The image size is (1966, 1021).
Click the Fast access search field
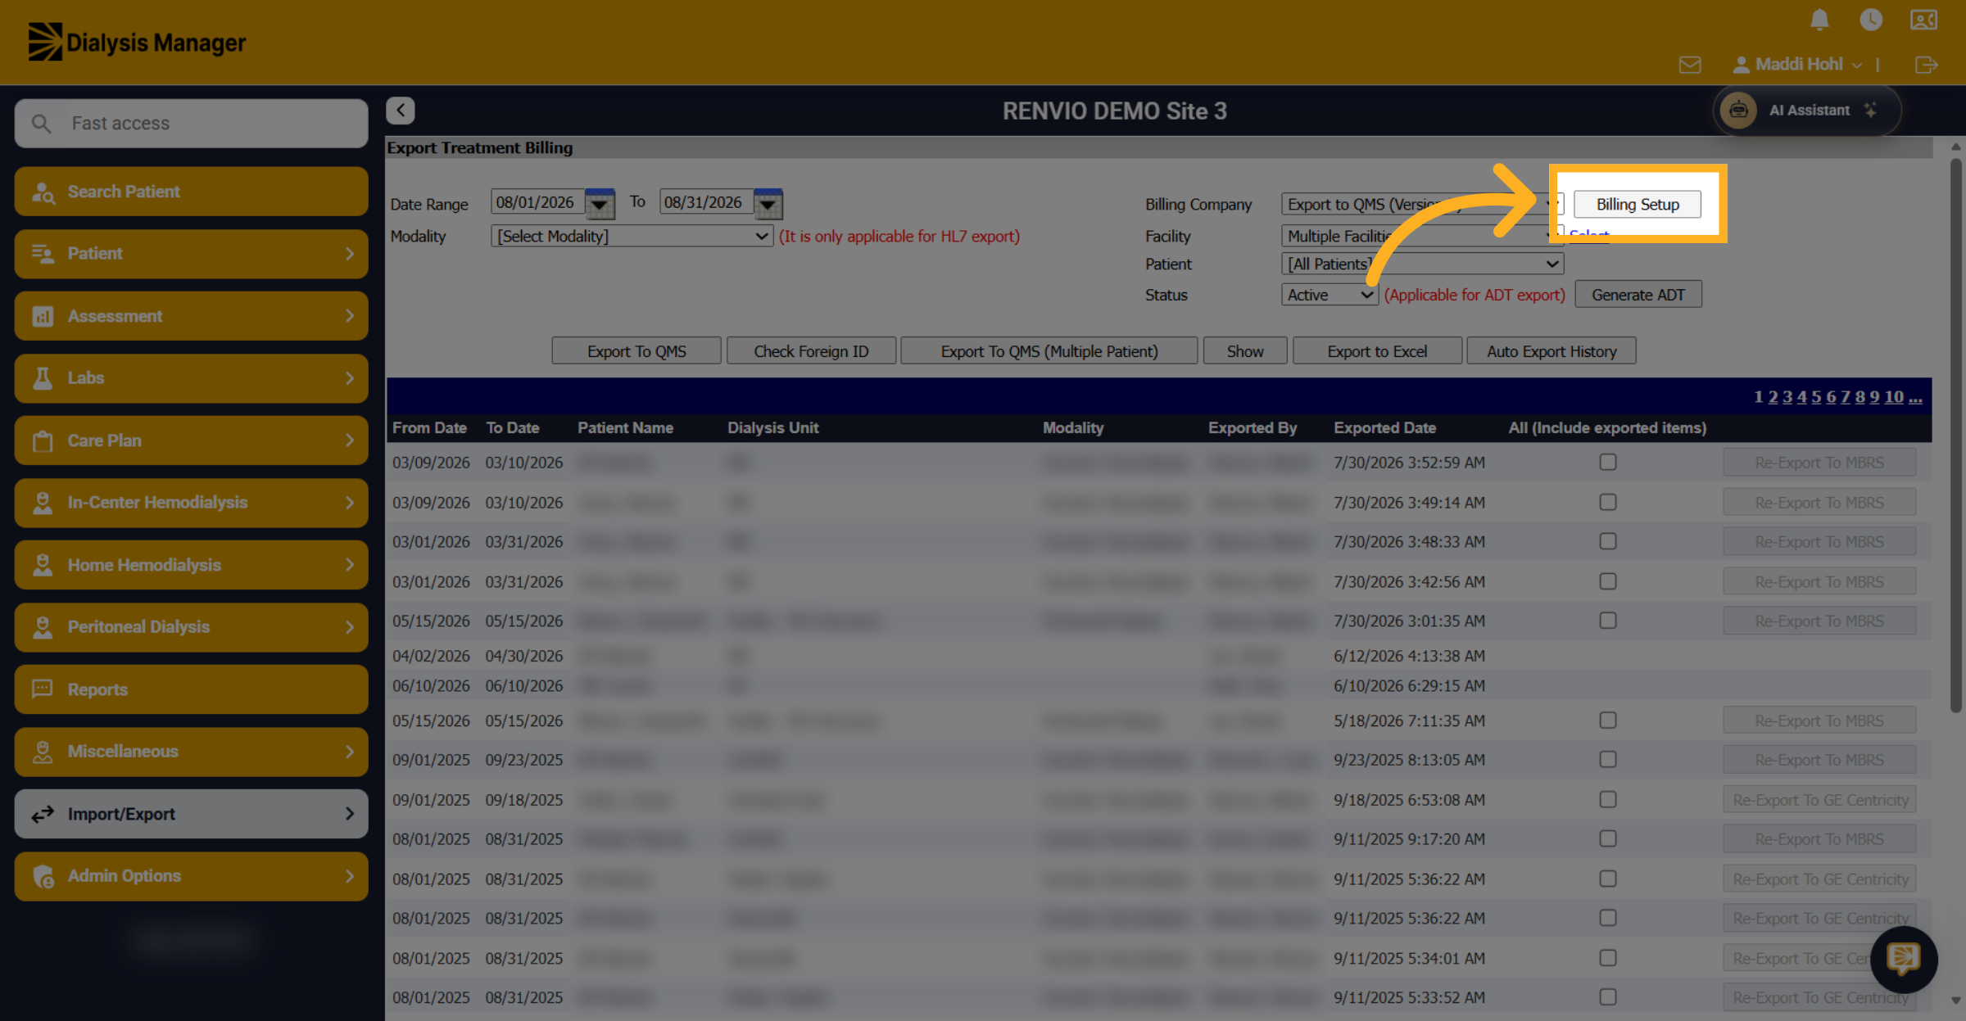[191, 124]
